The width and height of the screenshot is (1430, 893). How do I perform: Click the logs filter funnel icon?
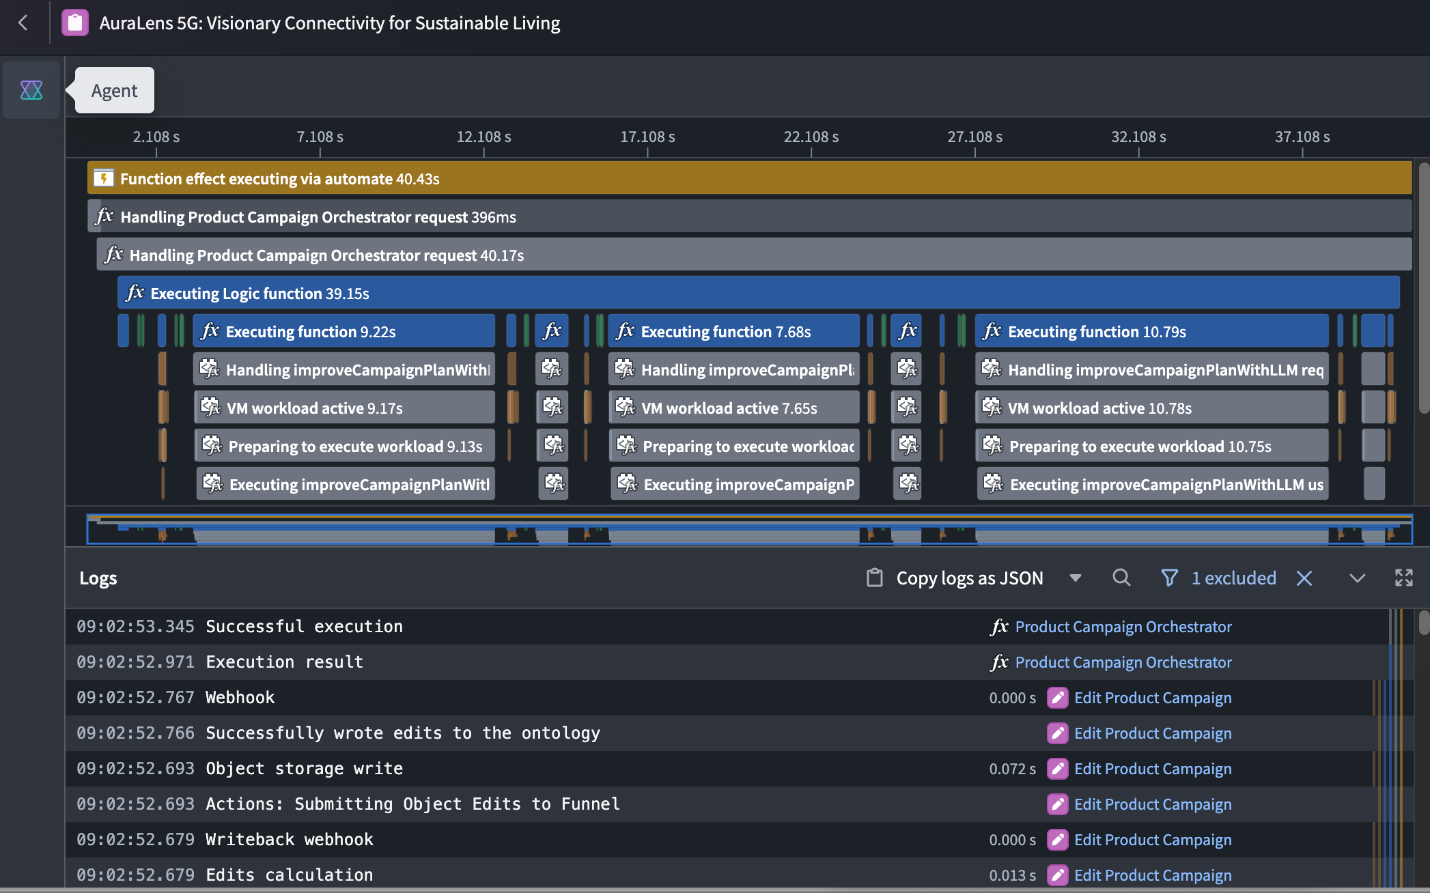pos(1169,578)
